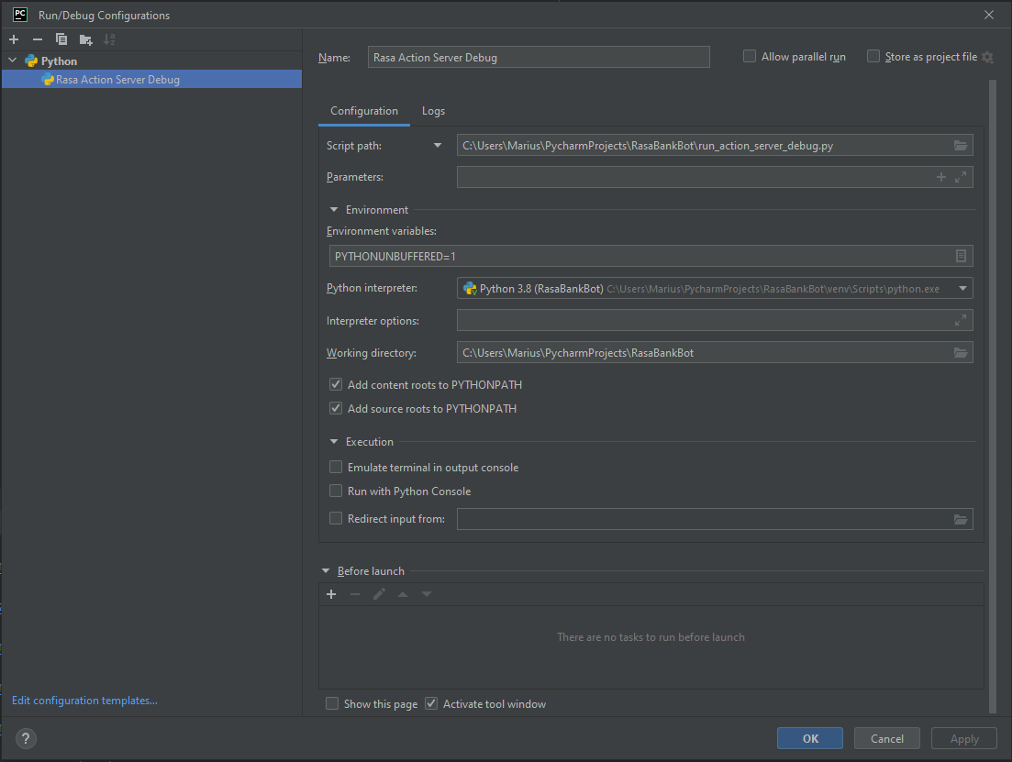Check Emulate terminal in output console
The height and width of the screenshot is (762, 1012).
pos(336,467)
